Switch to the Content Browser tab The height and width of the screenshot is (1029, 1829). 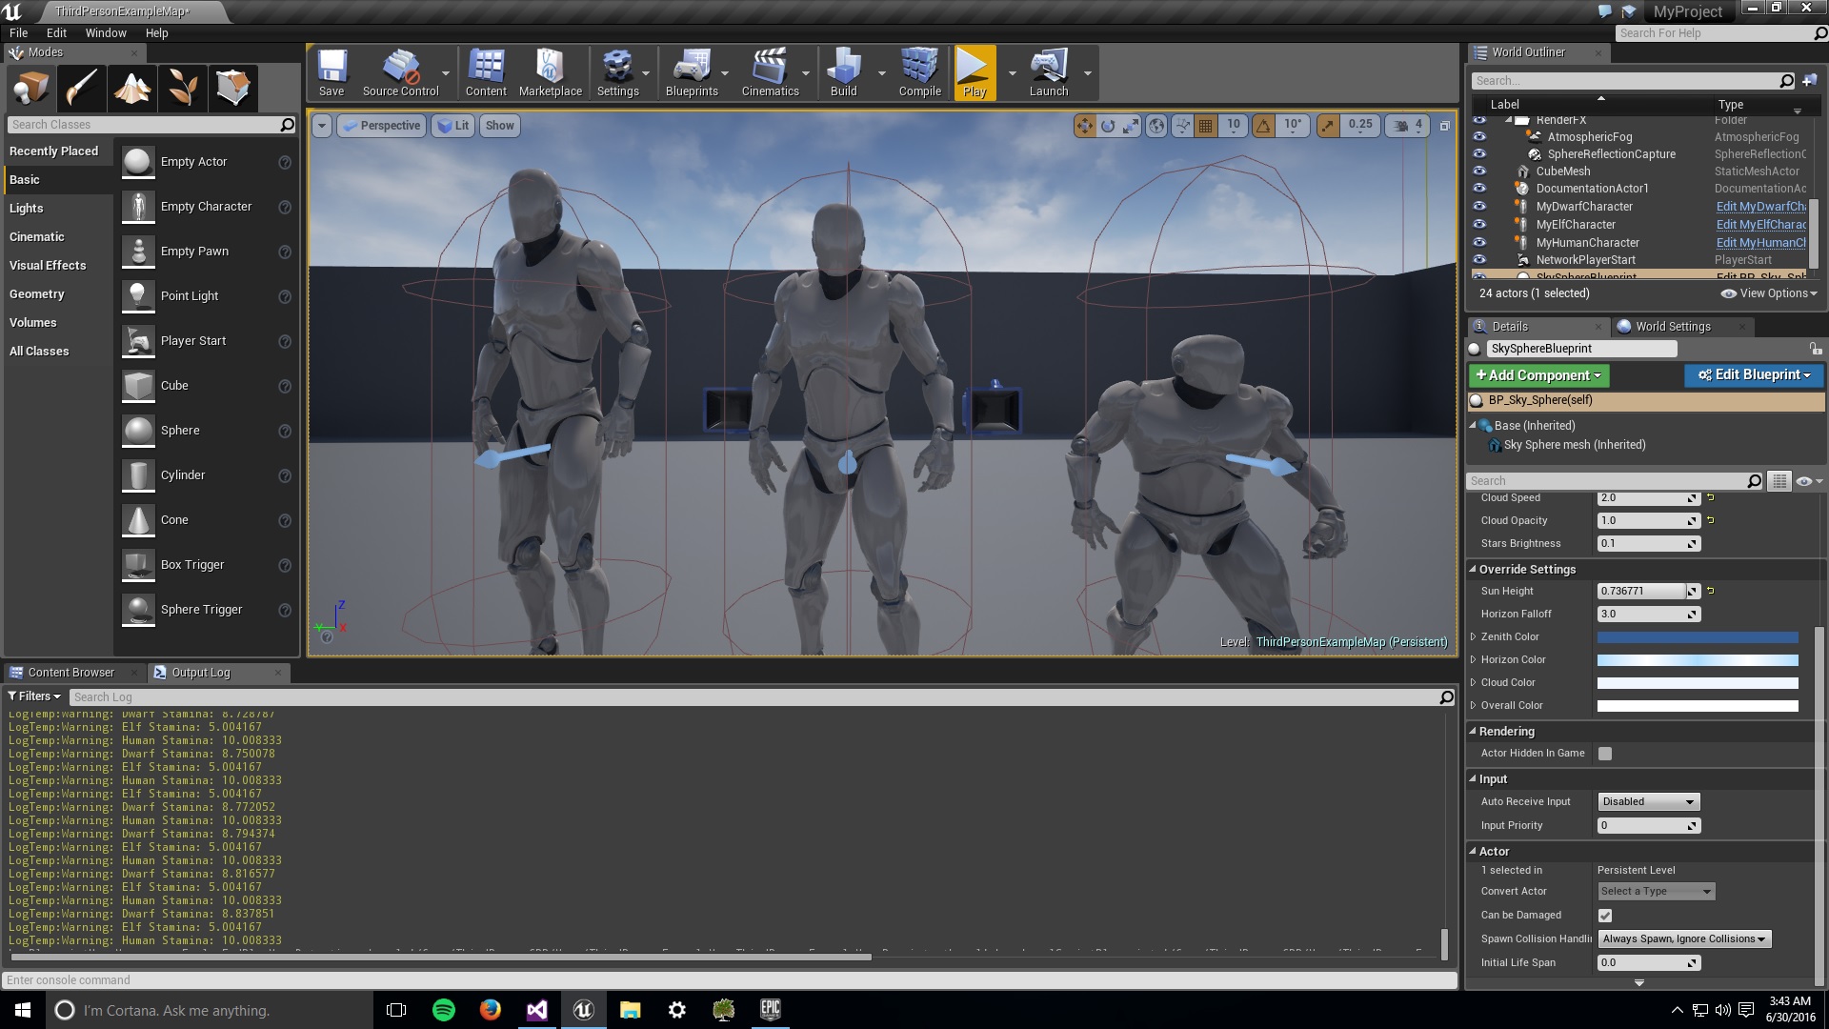point(70,673)
